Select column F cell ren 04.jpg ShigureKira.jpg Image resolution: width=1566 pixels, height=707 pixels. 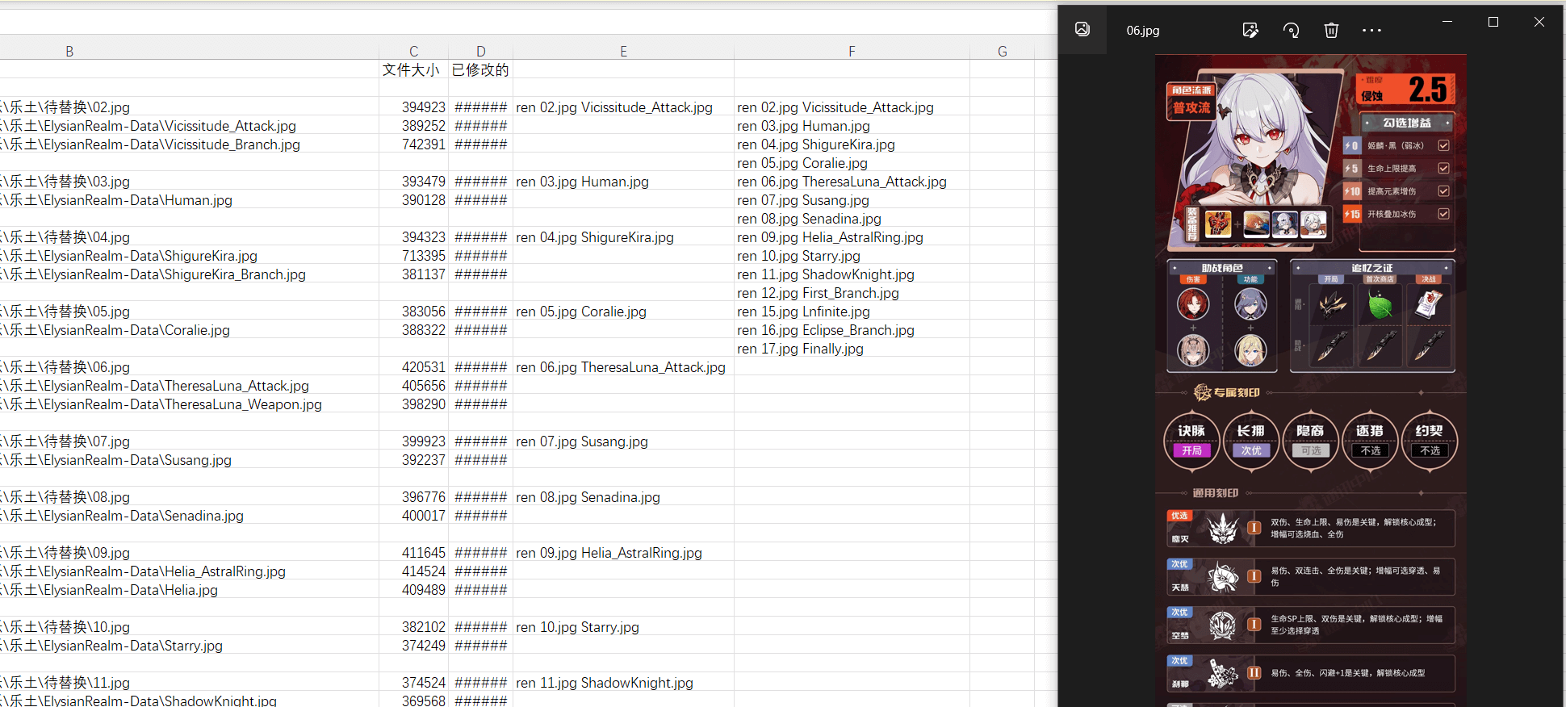[x=852, y=144]
